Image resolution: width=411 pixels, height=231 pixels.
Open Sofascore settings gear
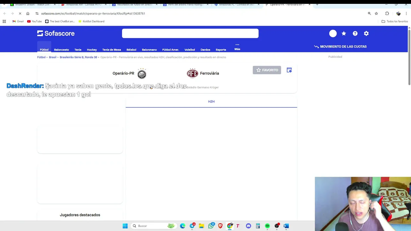[366, 33]
